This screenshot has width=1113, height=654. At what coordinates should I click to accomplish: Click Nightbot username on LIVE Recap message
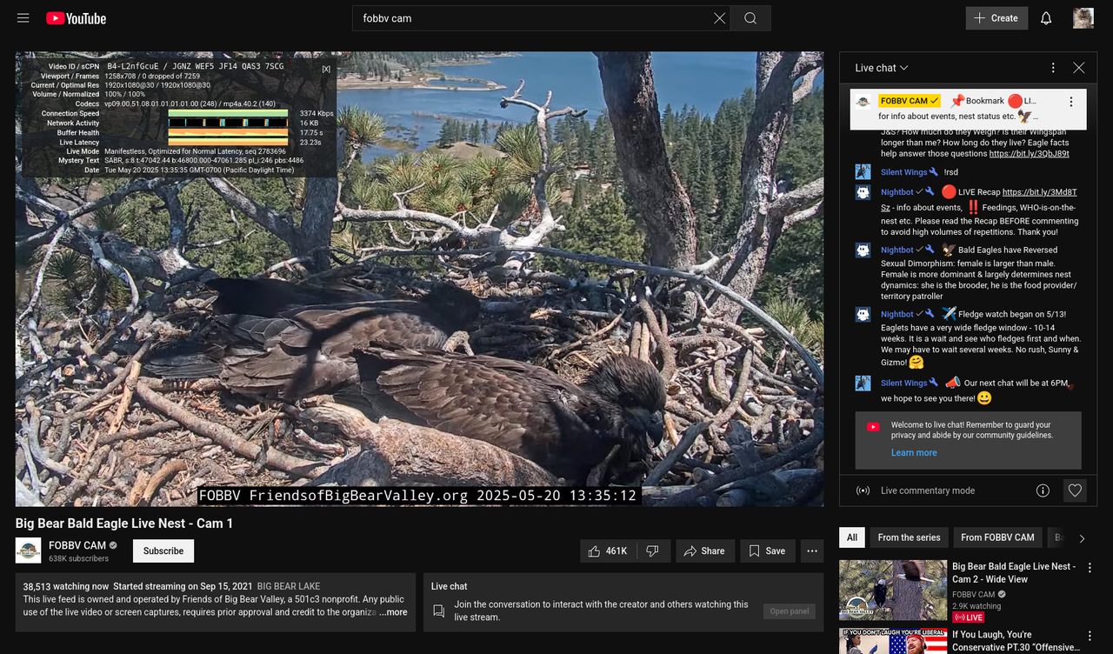[897, 192]
